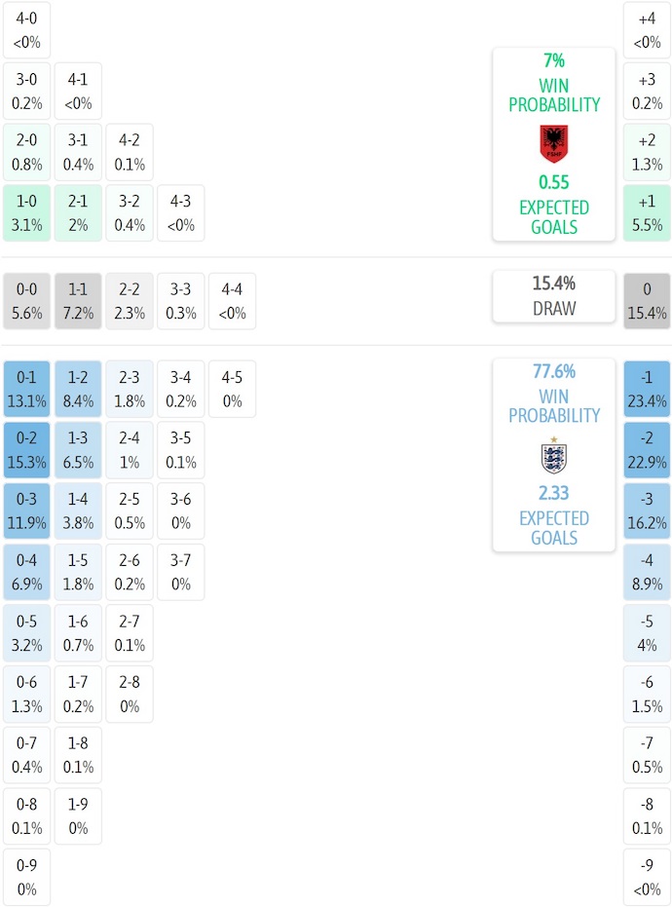Select the 1-2 scoreline cell
The width and height of the screenshot is (672, 907).
click(78, 390)
